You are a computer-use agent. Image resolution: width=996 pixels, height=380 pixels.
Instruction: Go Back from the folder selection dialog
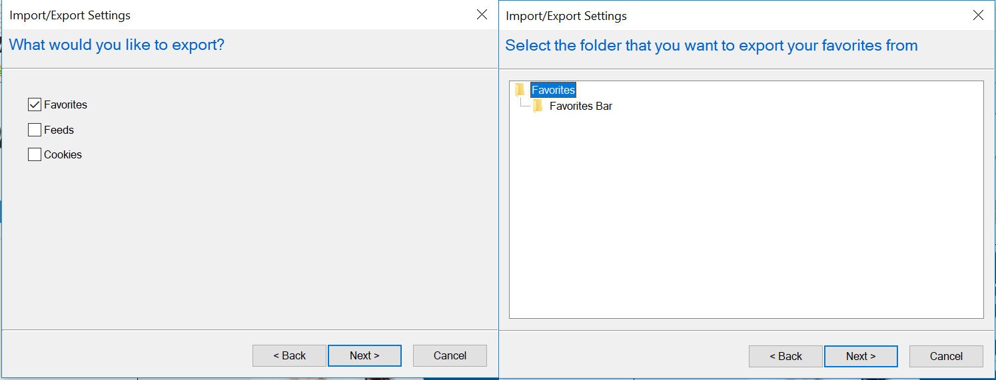(x=785, y=356)
